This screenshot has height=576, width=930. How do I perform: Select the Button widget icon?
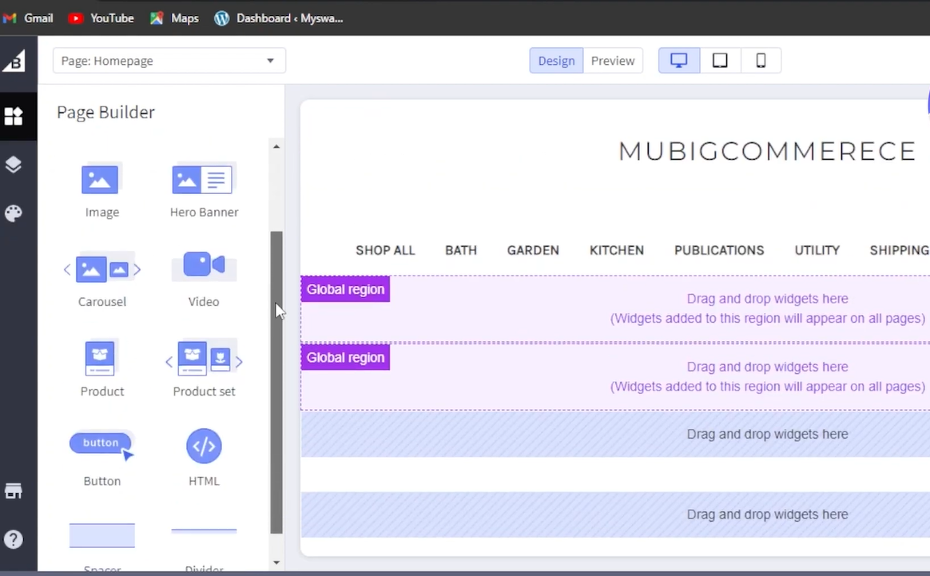point(101,446)
